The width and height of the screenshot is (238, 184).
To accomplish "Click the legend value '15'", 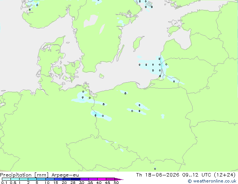I will 56,182.
